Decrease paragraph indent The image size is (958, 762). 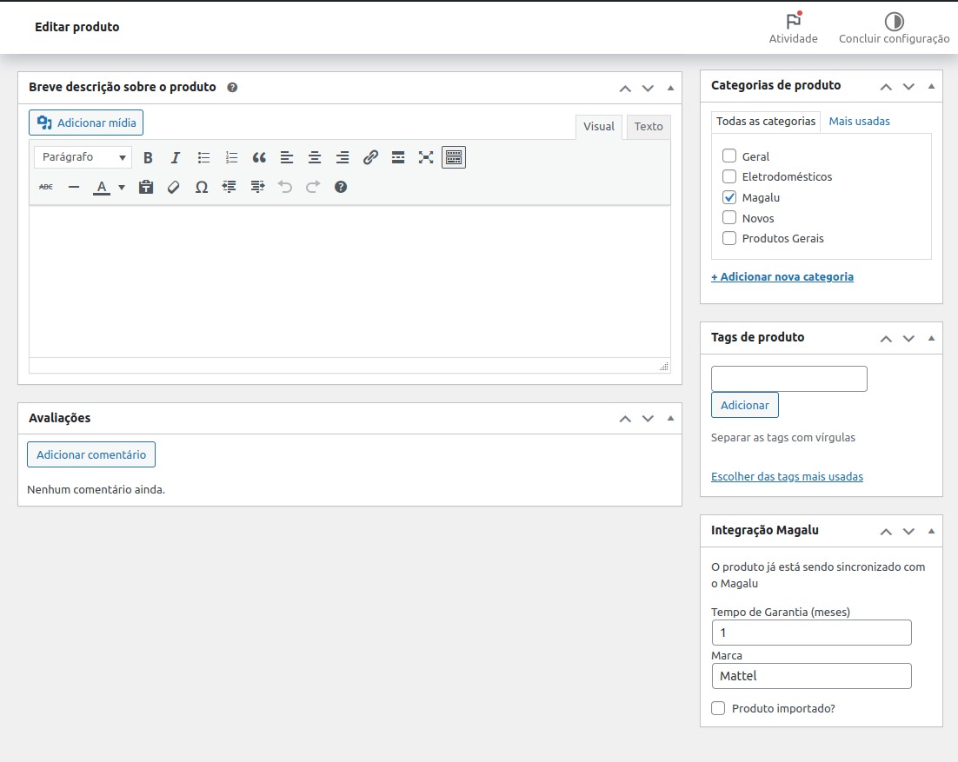pyautogui.click(x=230, y=187)
